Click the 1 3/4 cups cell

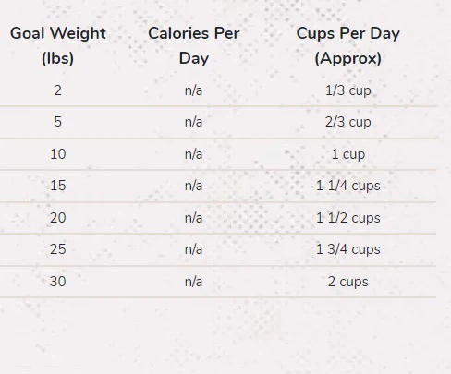(348, 249)
